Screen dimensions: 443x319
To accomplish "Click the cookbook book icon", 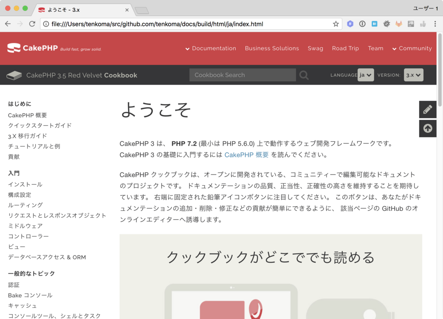I will (x=14, y=75).
